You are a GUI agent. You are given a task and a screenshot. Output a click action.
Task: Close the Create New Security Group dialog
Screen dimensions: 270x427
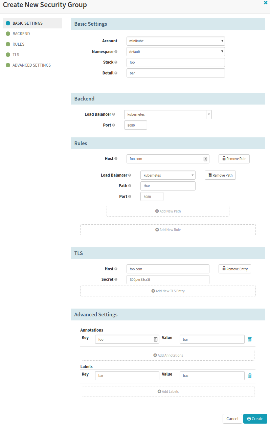coord(266,2)
